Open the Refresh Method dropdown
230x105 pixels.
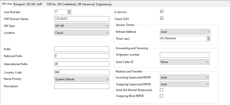(185, 32)
